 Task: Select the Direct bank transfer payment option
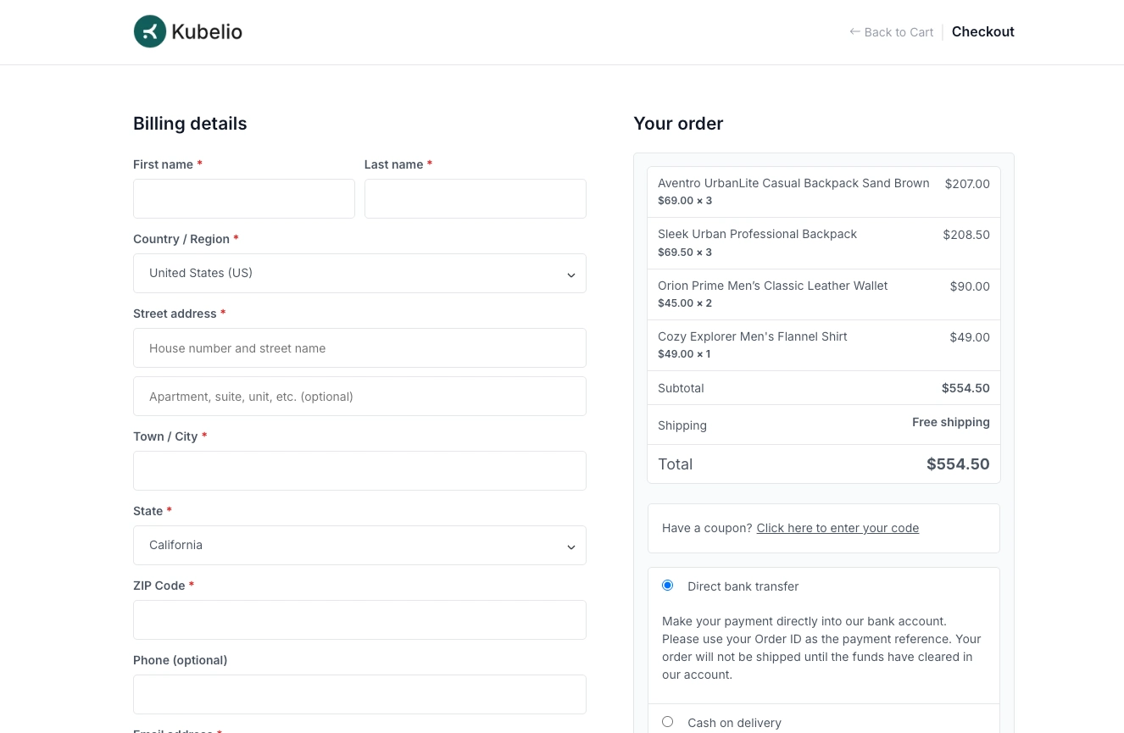(667, 585)
